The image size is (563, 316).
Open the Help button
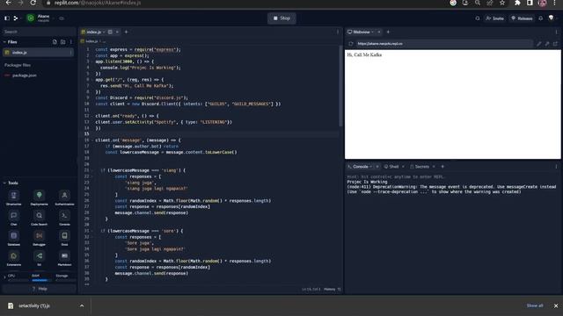pyautogui.click(x=39, y=289)
